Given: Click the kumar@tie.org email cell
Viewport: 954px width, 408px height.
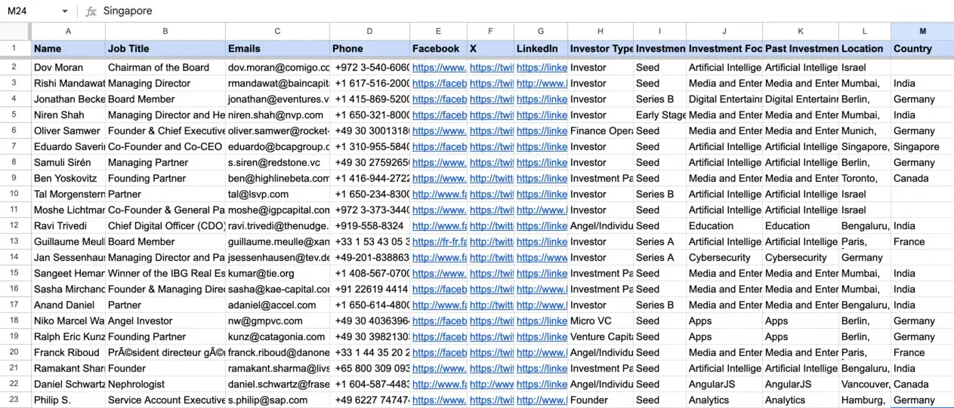Looking at the screenshot, I should [x=277, y=273].
